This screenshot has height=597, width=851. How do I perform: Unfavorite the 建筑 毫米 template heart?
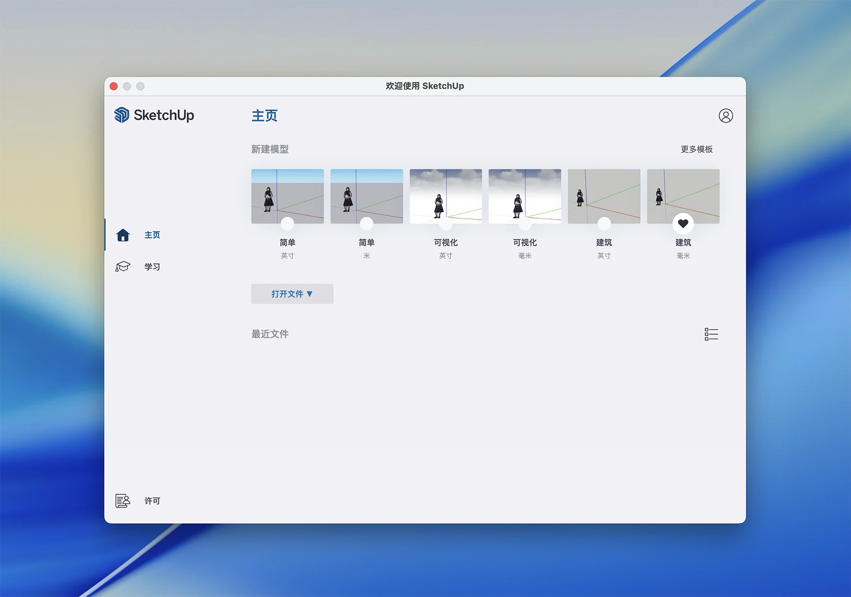pyautogui.click(x=683, y=224)
